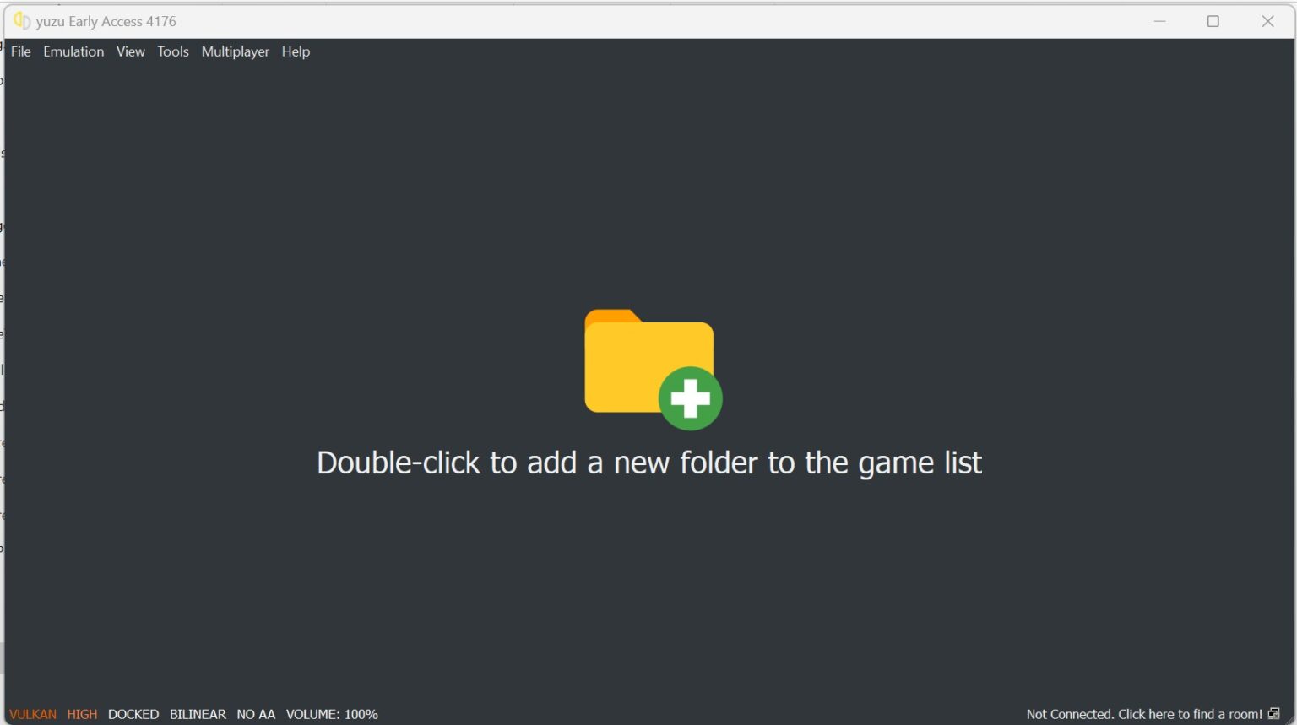1297x725 pixels.
Task: Toggle the VULKAN graphics API indicator
Action: tap(33, 714)
